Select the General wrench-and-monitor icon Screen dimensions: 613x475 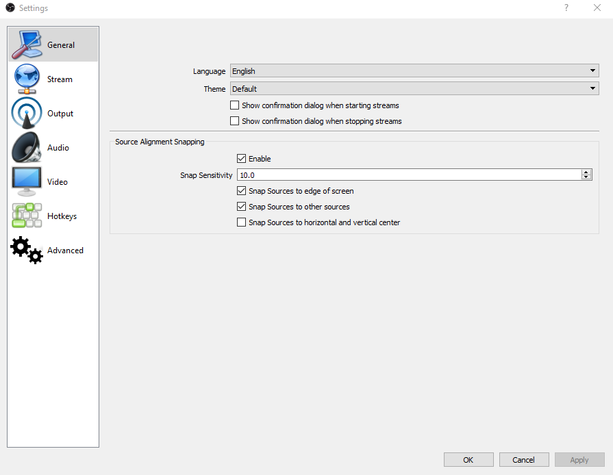pyautogui.click(x=27, y=44)
